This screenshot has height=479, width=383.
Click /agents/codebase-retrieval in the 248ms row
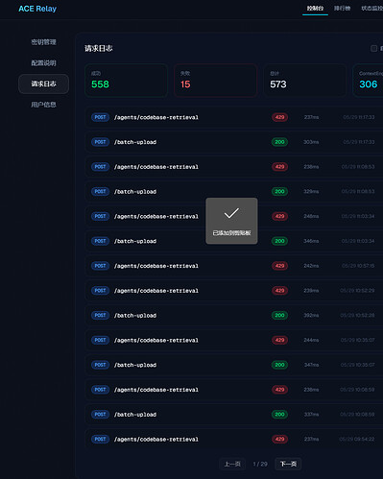(x=156, y=216)
